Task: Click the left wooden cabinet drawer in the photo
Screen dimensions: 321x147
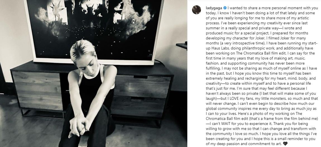Action: pyautogui.click(x=37, y=90)
